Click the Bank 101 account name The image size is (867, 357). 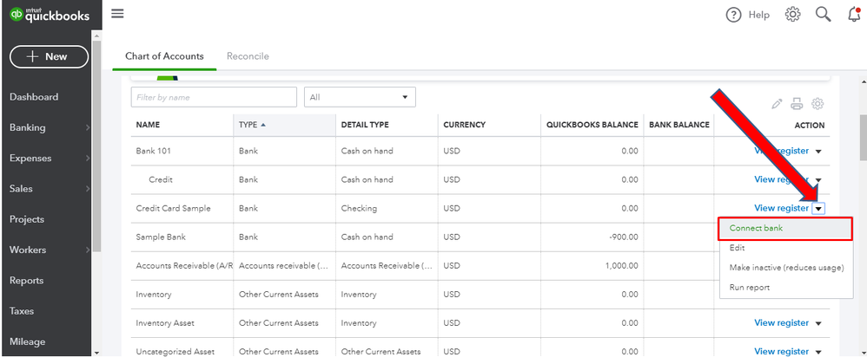153,151
